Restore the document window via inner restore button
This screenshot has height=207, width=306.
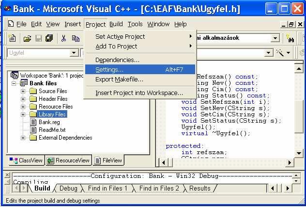tap(291, 24)
